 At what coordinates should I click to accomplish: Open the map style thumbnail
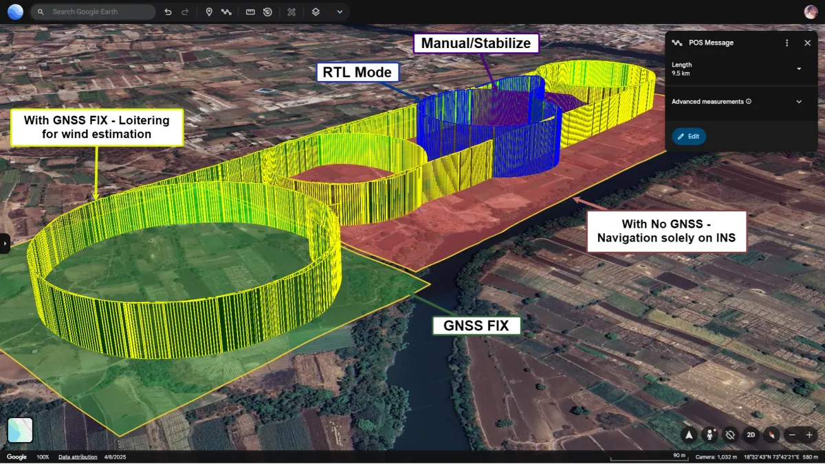pos(20,430)
